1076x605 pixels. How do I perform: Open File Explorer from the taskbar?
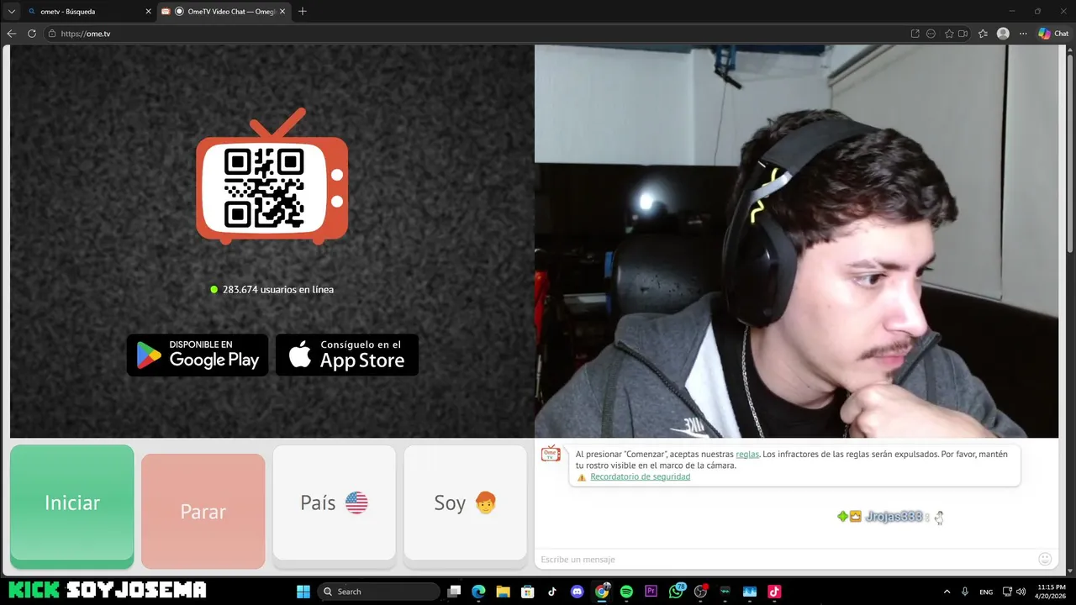coord(503,592)
